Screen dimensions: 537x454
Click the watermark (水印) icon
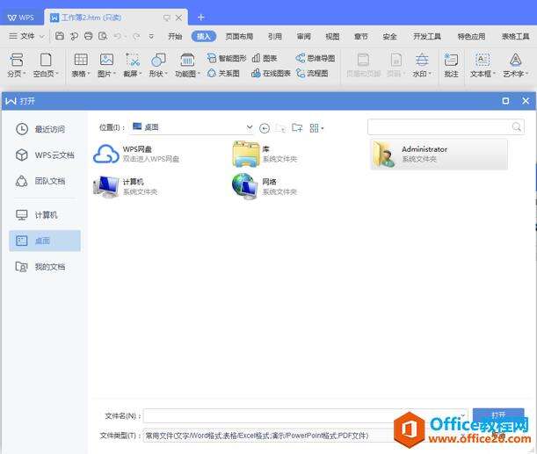coord(422,60)
